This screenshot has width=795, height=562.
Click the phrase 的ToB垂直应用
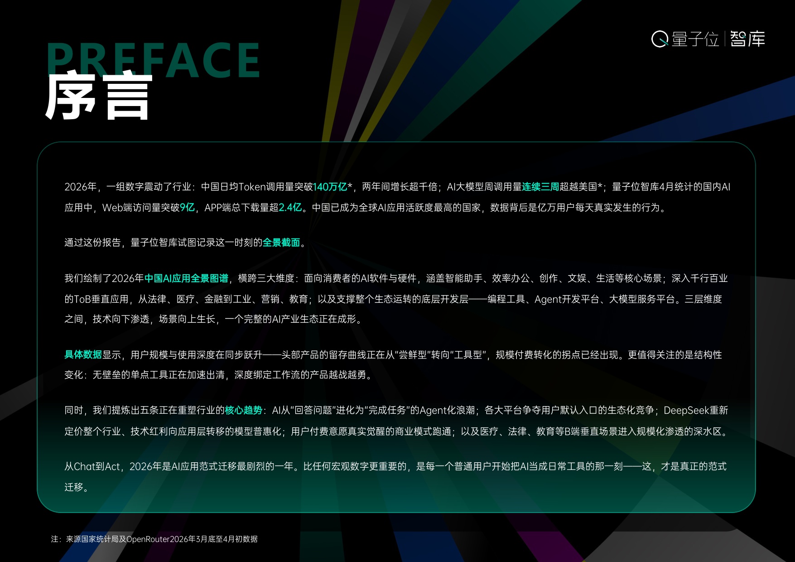tap(96, 299)
